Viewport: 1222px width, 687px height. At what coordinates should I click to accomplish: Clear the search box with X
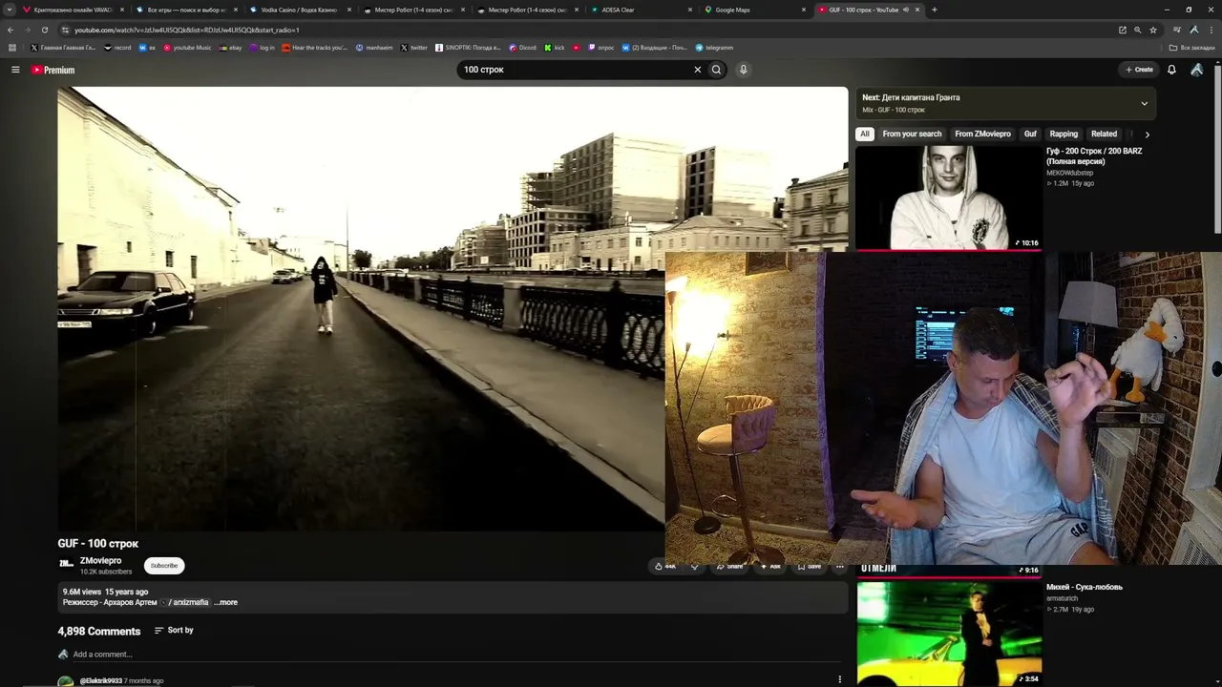pos(697,70)
